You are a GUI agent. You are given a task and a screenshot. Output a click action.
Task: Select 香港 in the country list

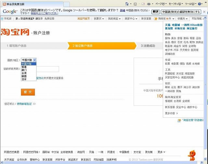[29, 67]
